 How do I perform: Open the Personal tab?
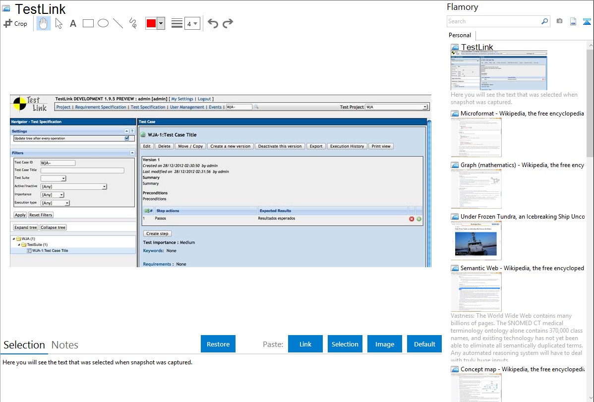coord(460,35)
